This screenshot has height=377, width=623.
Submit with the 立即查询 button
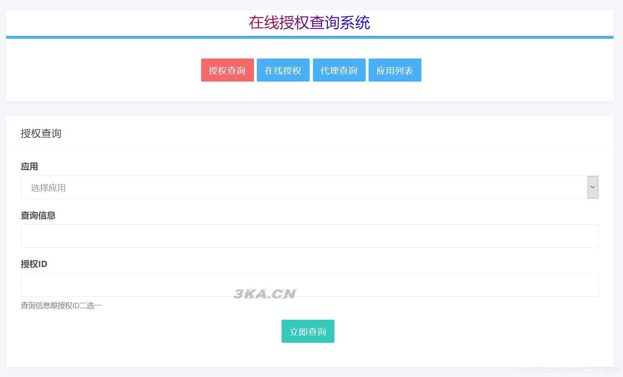(x=308, y=331)
